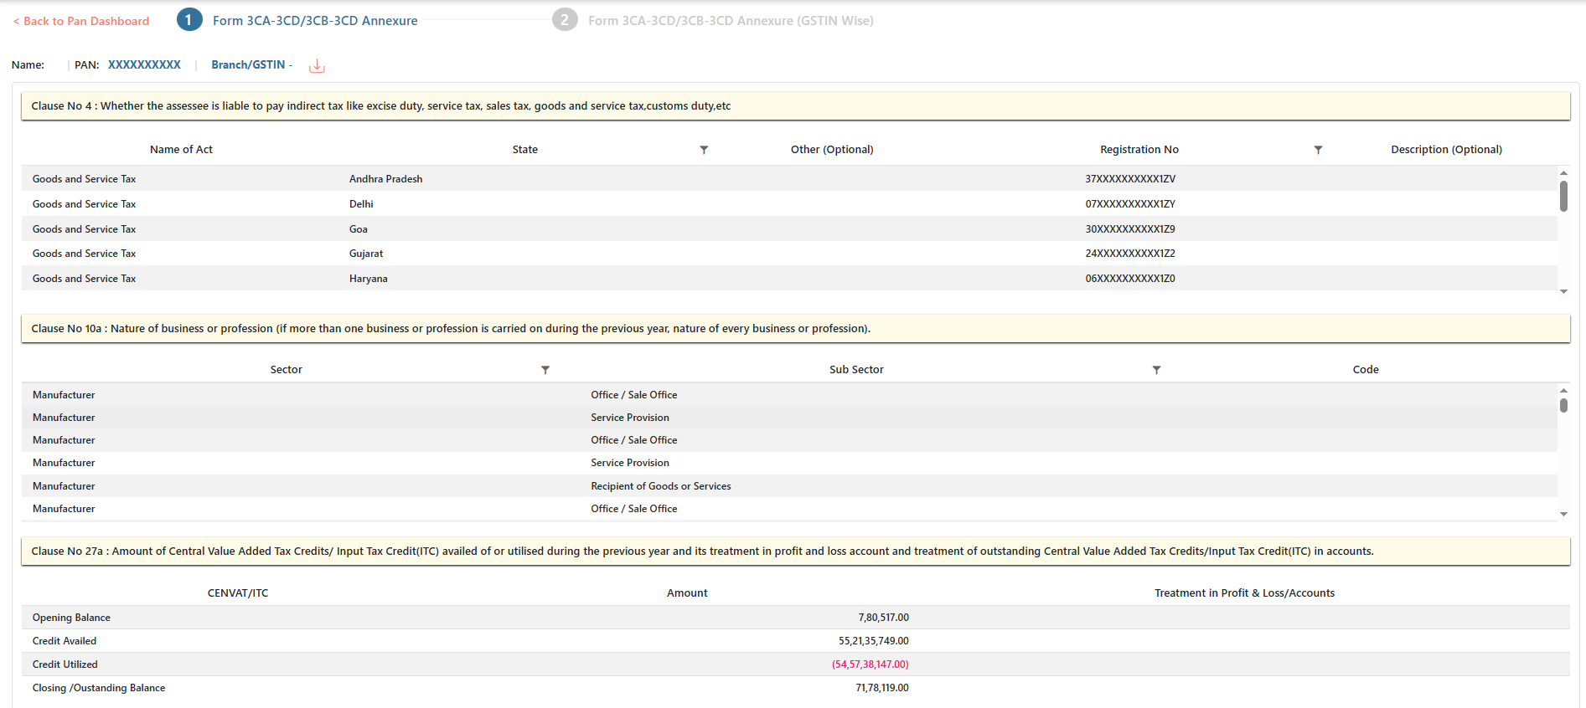Click the download icon next to Branch/GSTIN
This screenshot has height=708, width=1586.
317,66
